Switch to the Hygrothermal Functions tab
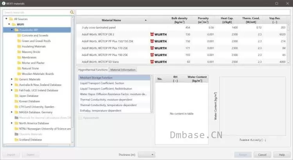Viewport: 293px width, 160px height. tap(93, 69)
